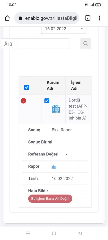
Task: Open the 16.02.2022 date dropdown
Action: click(64, 29)
